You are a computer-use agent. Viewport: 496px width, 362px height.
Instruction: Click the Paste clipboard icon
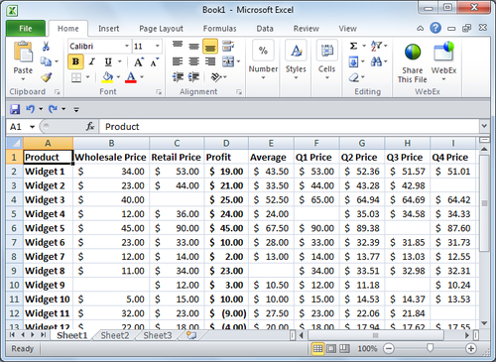tap(23, 53)
